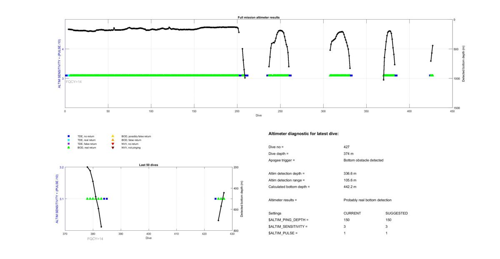
Task: Click the dive depth value '374 m'
Action: point(349,154)
